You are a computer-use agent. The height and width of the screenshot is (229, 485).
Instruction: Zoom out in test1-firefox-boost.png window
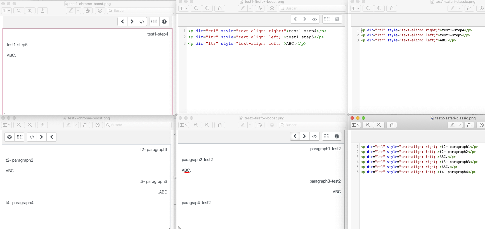(196, 8)
